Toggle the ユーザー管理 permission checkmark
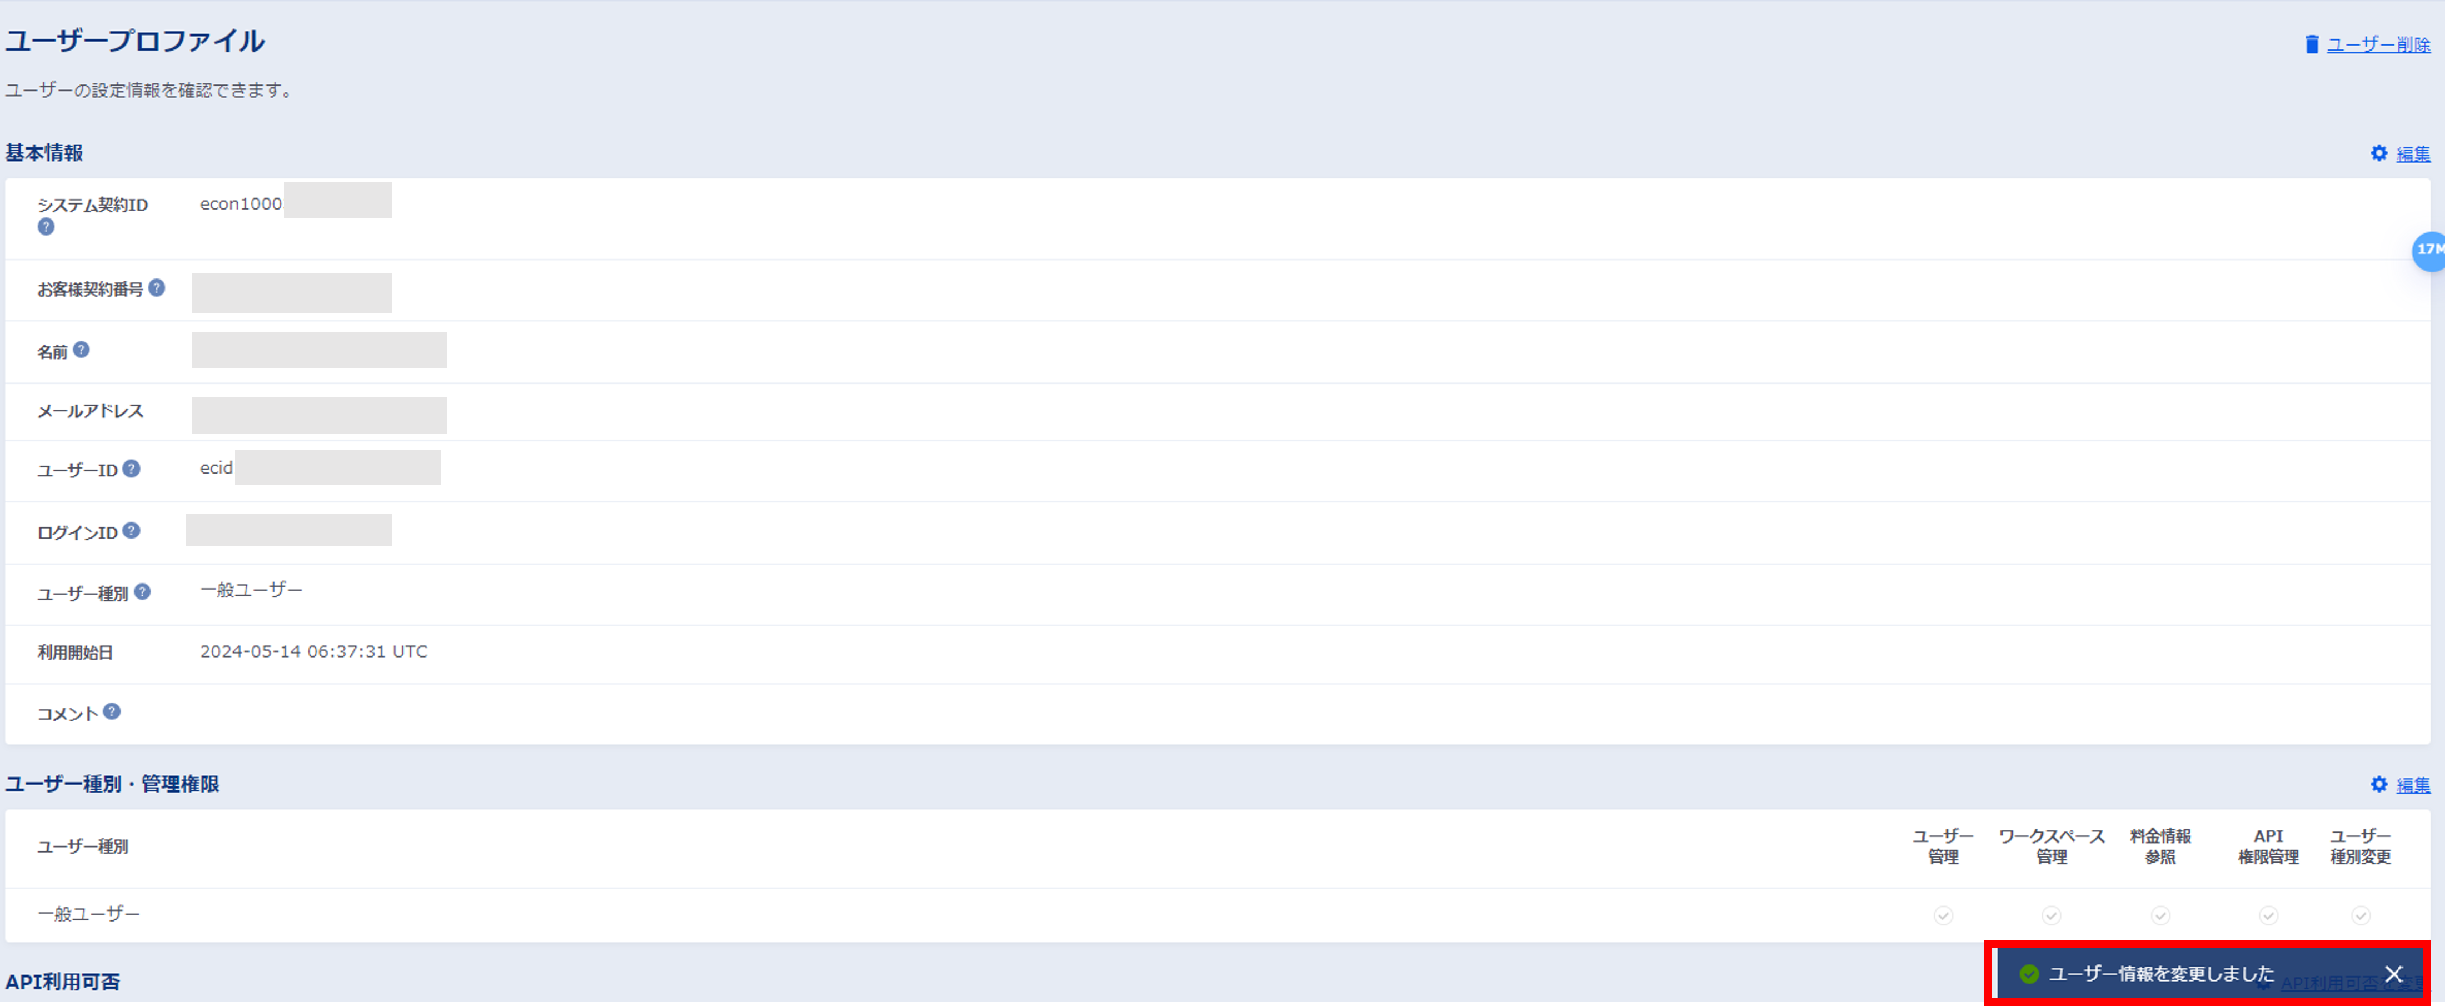2445x1006 pixels. (x=1943, y=916)
